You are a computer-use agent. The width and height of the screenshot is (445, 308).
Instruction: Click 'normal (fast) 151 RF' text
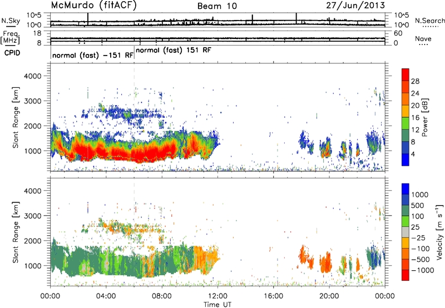(174, 51)
